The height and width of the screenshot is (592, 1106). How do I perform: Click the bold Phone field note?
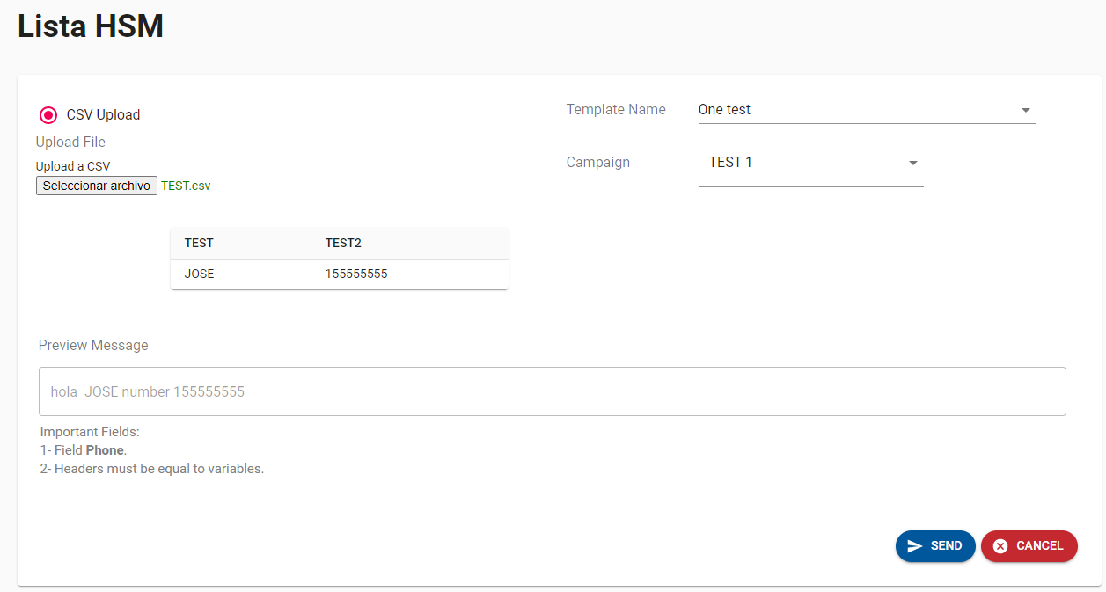105,450
